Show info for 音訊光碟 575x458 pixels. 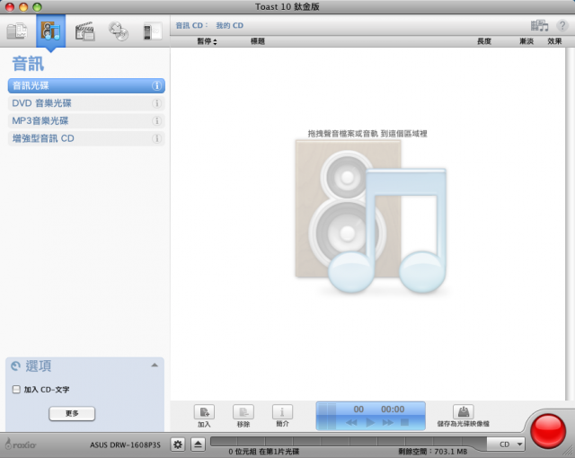156,85
